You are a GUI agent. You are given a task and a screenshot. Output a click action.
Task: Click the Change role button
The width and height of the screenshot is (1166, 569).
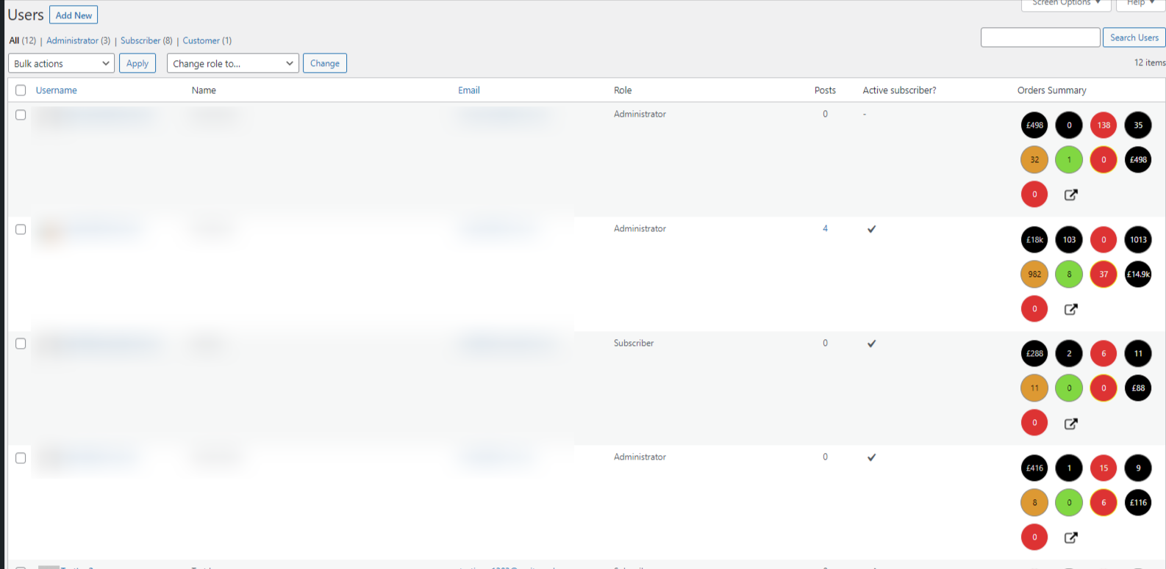coord(325,63)
